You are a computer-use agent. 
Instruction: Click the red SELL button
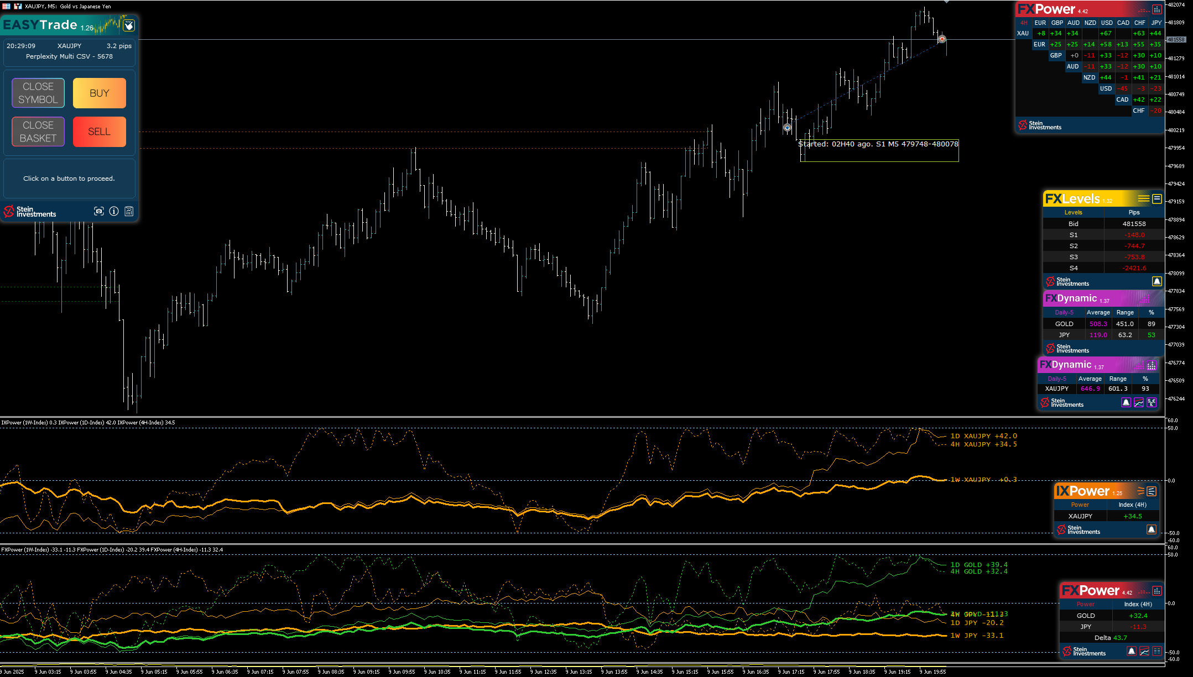pos(100,132)
